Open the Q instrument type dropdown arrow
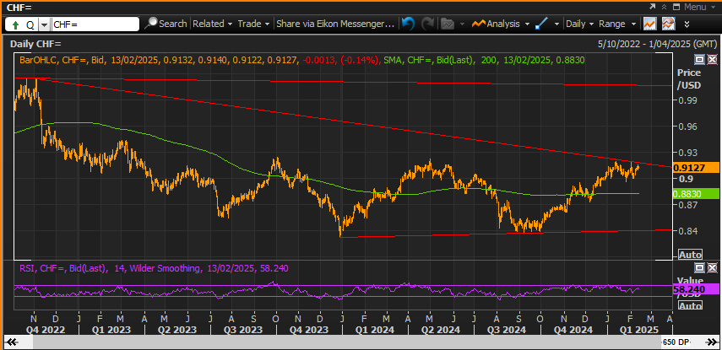 (44, 24)
